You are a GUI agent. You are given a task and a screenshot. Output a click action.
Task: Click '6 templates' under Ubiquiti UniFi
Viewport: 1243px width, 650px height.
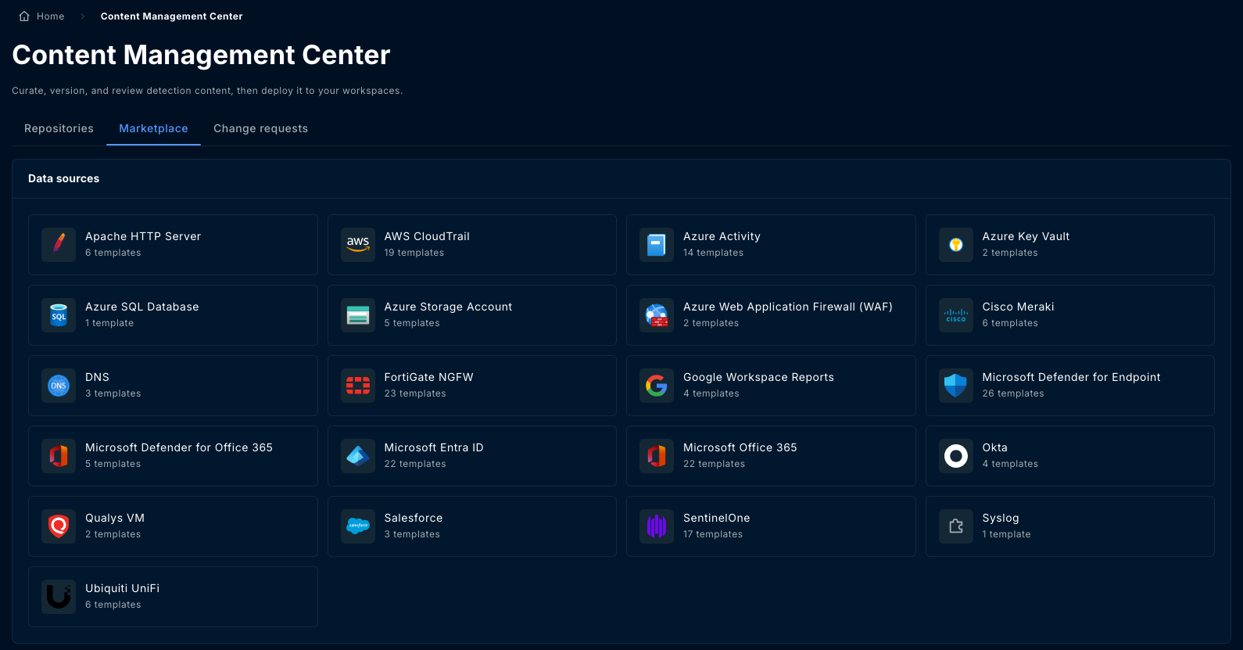[113, 605]
